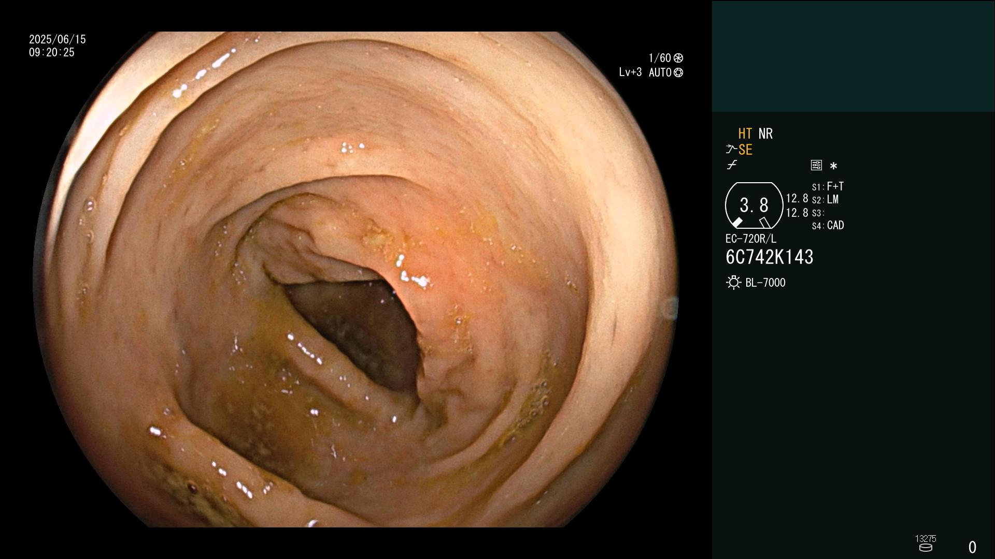Click the S4 CAD switch assignment
The image size is (995, 559).
[x=828, y=226]
